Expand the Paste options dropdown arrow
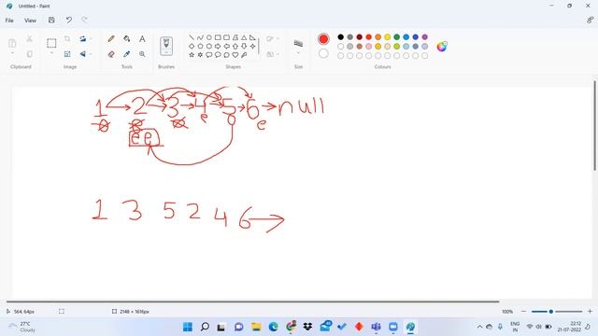 [12, 53]
